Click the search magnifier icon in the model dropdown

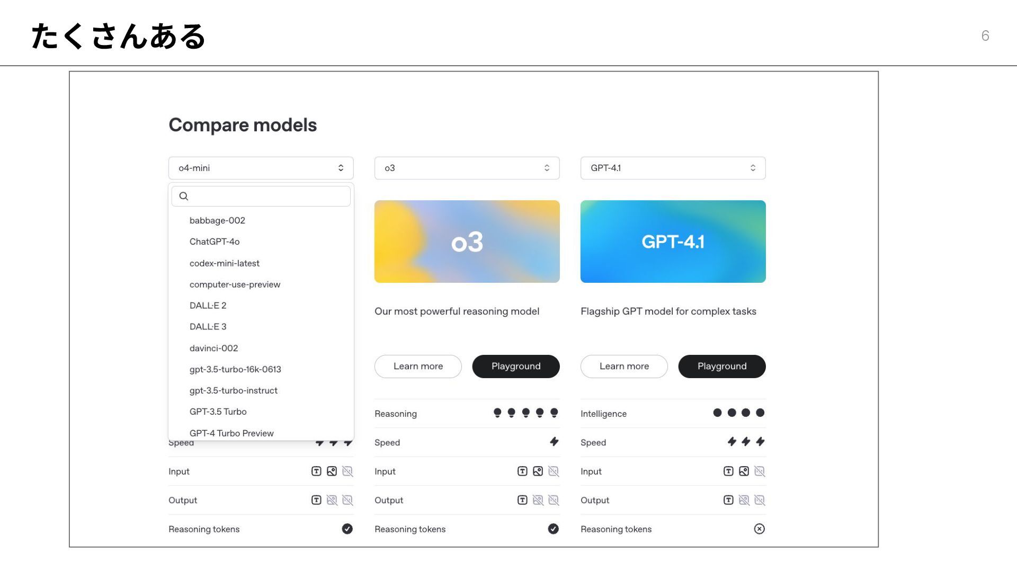coord(184,196)
